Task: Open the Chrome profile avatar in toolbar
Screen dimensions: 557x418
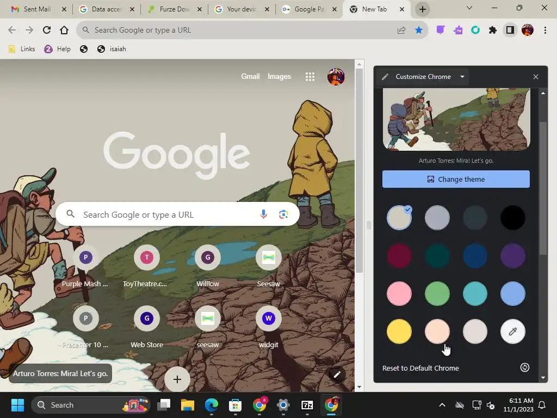Action: [528, 30]
